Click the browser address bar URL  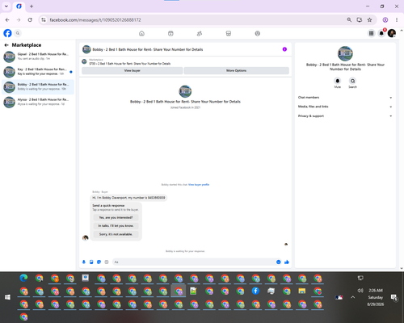(x=95, y=20)
